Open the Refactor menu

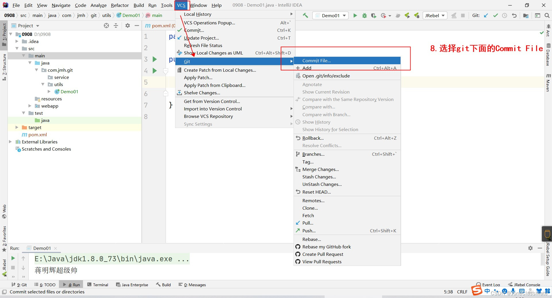120,5
